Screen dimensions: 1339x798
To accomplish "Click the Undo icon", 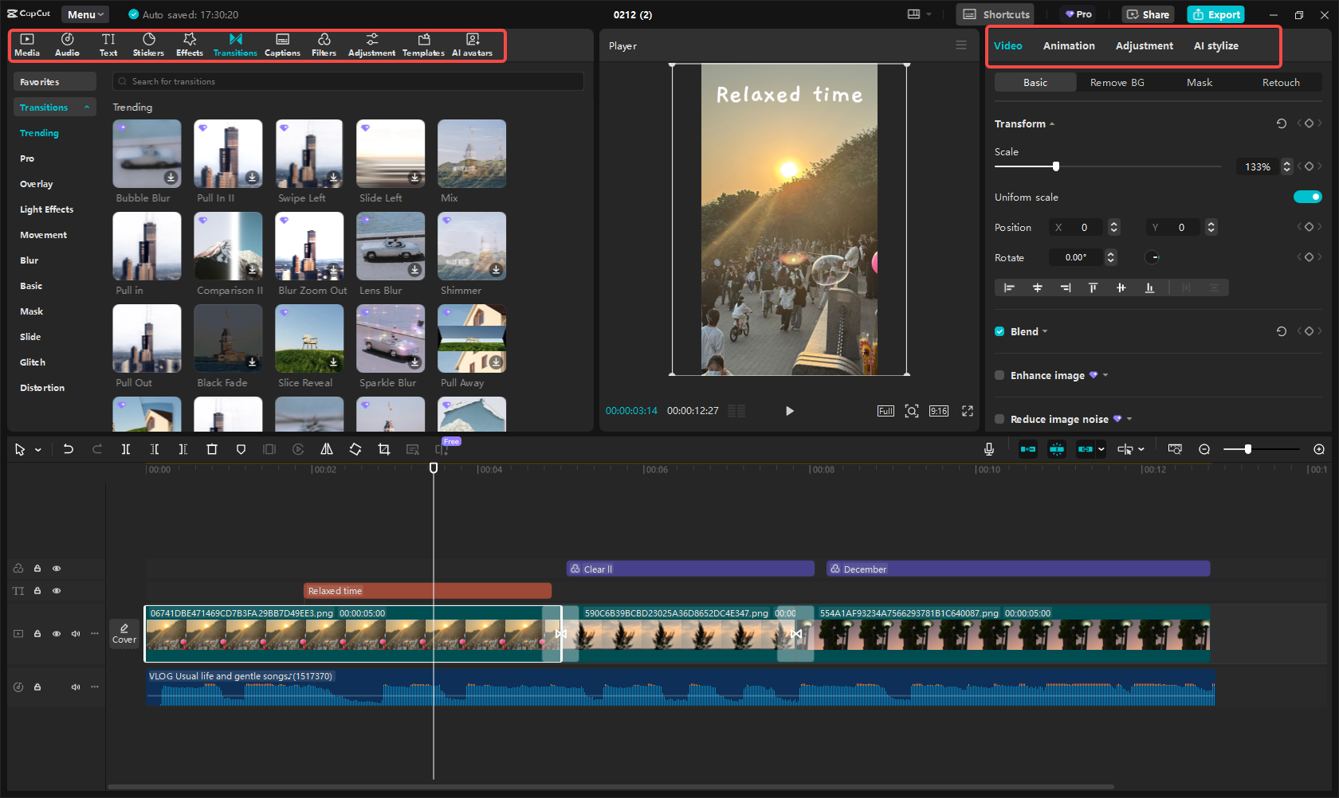I will click(x=68, y=448).
